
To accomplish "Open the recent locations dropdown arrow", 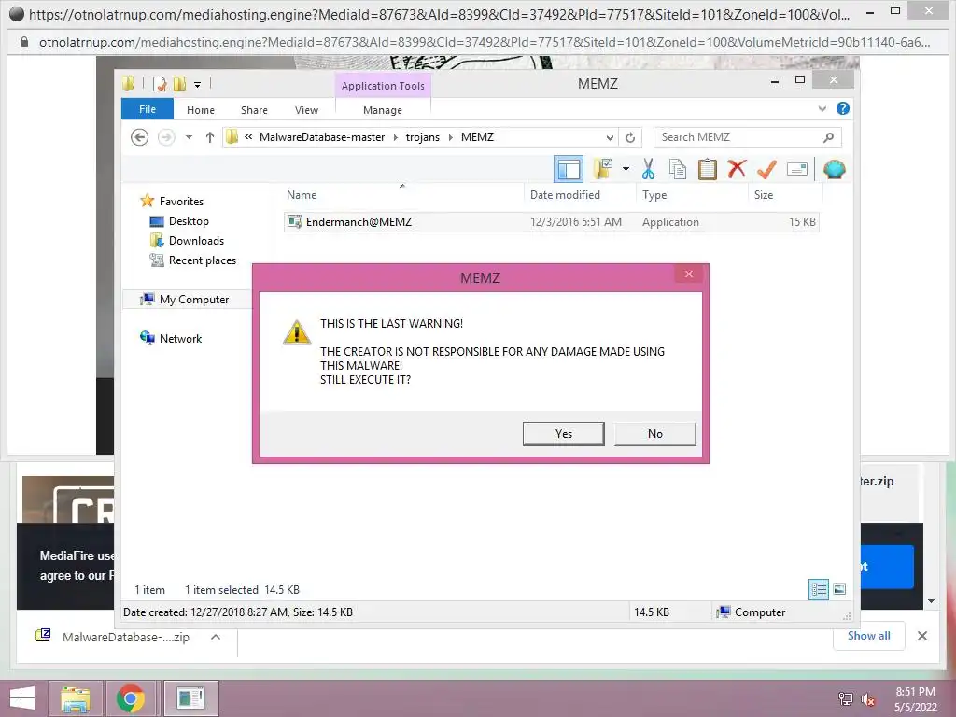I will click(189, 137).
